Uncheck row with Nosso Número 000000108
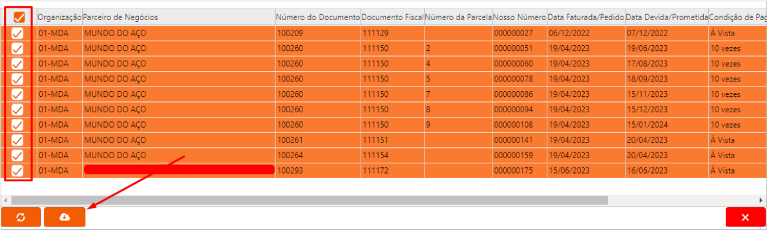The width and height of the screenshot is (769, 235). [x=17, y=125]
